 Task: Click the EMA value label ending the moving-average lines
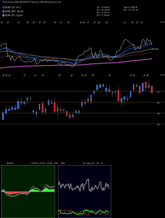point(155,49)
